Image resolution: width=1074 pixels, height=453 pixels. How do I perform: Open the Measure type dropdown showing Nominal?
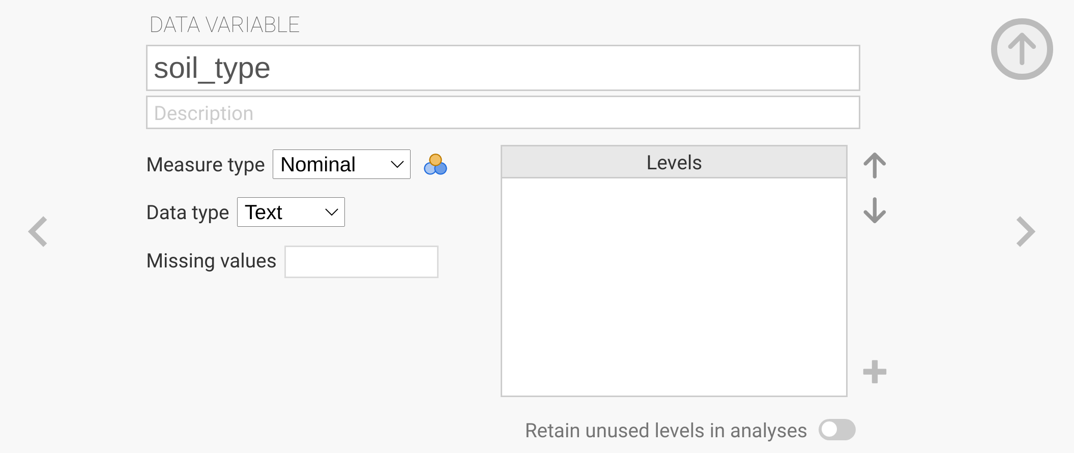[x=341, y=164]
